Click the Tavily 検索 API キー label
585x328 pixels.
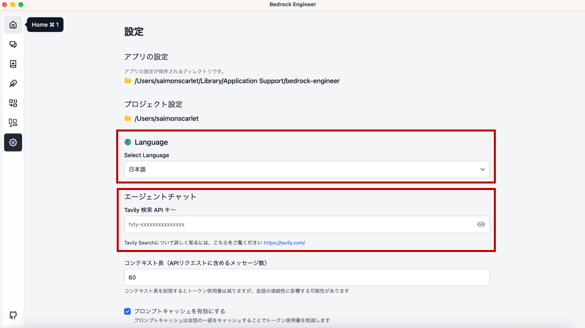(x=150, y=210)
